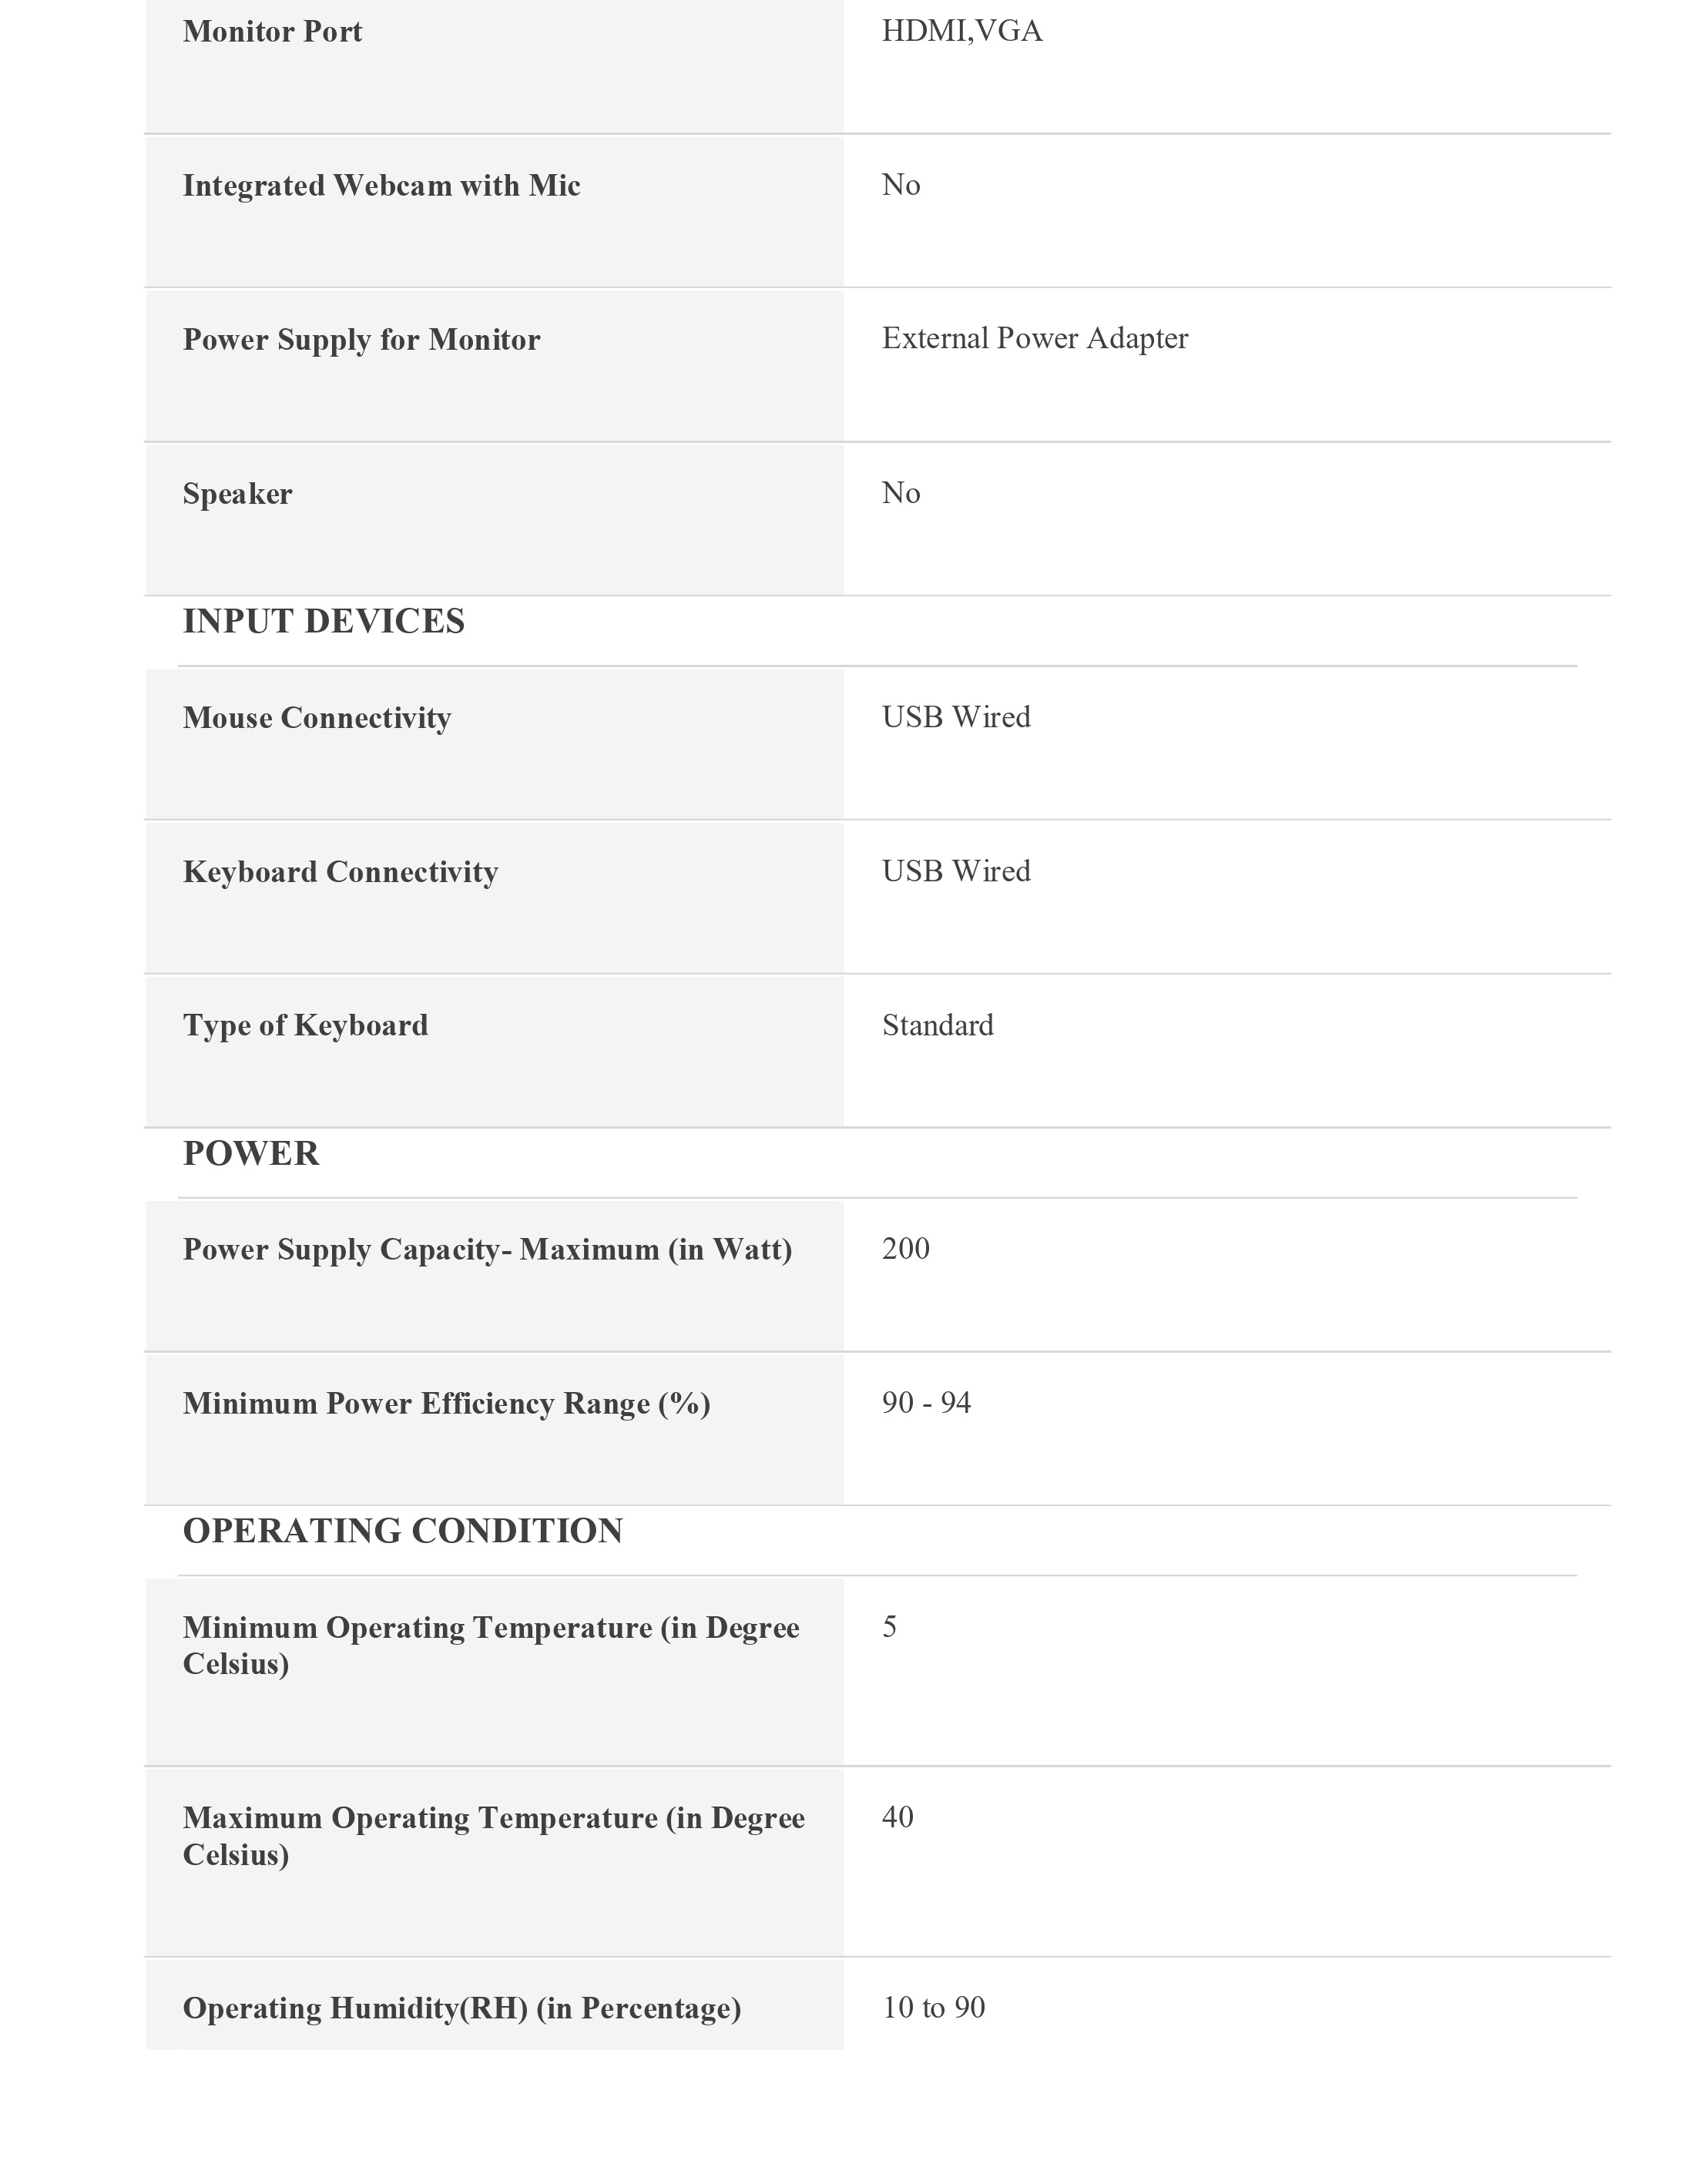Image resolution: width=1708 pixels, height=2164 pixels.
Task: Click the Power Supply for Monitor label
Action: (361, 340)
